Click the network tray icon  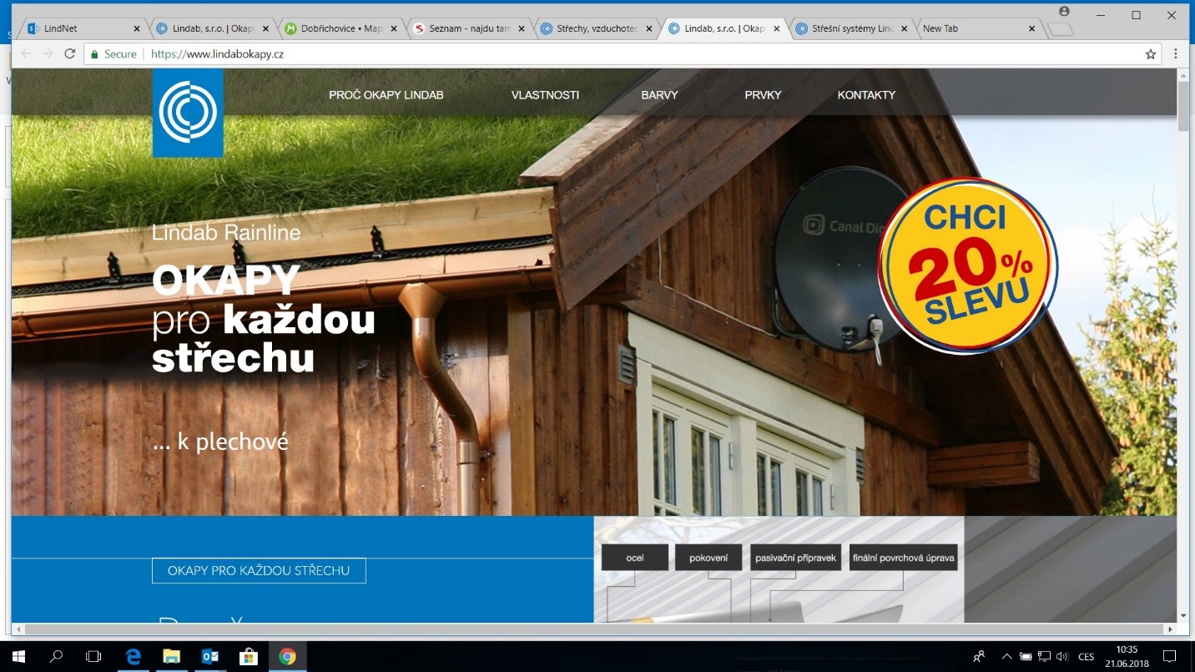point(1044,657)
